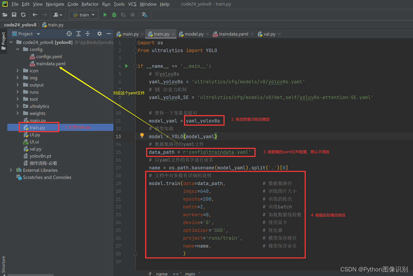413x276 pixels.
Task: Click the Stop square icon
Action: tap(133, 15)
